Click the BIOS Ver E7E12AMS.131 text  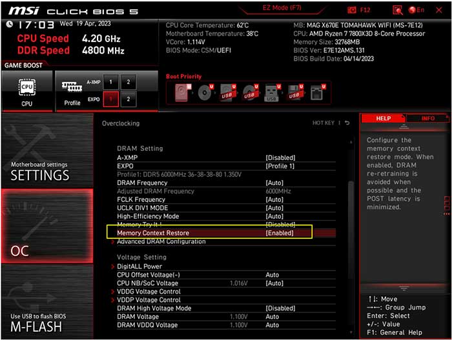(329, 50)
